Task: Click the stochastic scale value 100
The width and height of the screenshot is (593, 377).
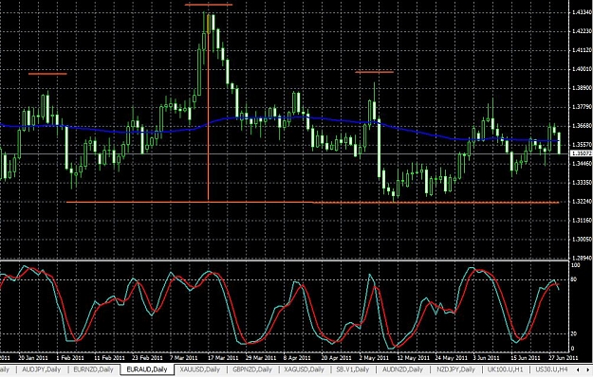Action: (575, 265)
